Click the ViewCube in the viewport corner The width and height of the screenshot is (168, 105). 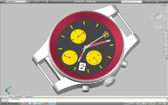point(158,17)
